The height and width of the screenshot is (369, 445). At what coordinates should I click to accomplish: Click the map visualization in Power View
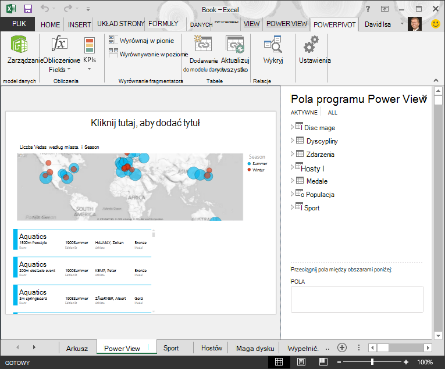pos(130,187)
